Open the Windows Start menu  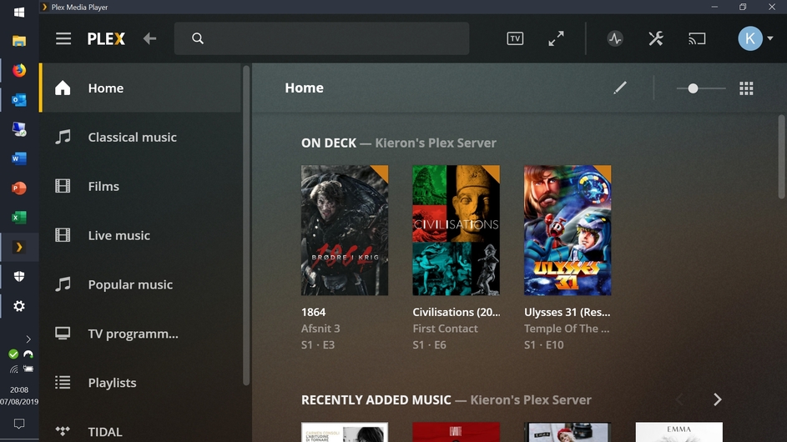coord(19,12)
